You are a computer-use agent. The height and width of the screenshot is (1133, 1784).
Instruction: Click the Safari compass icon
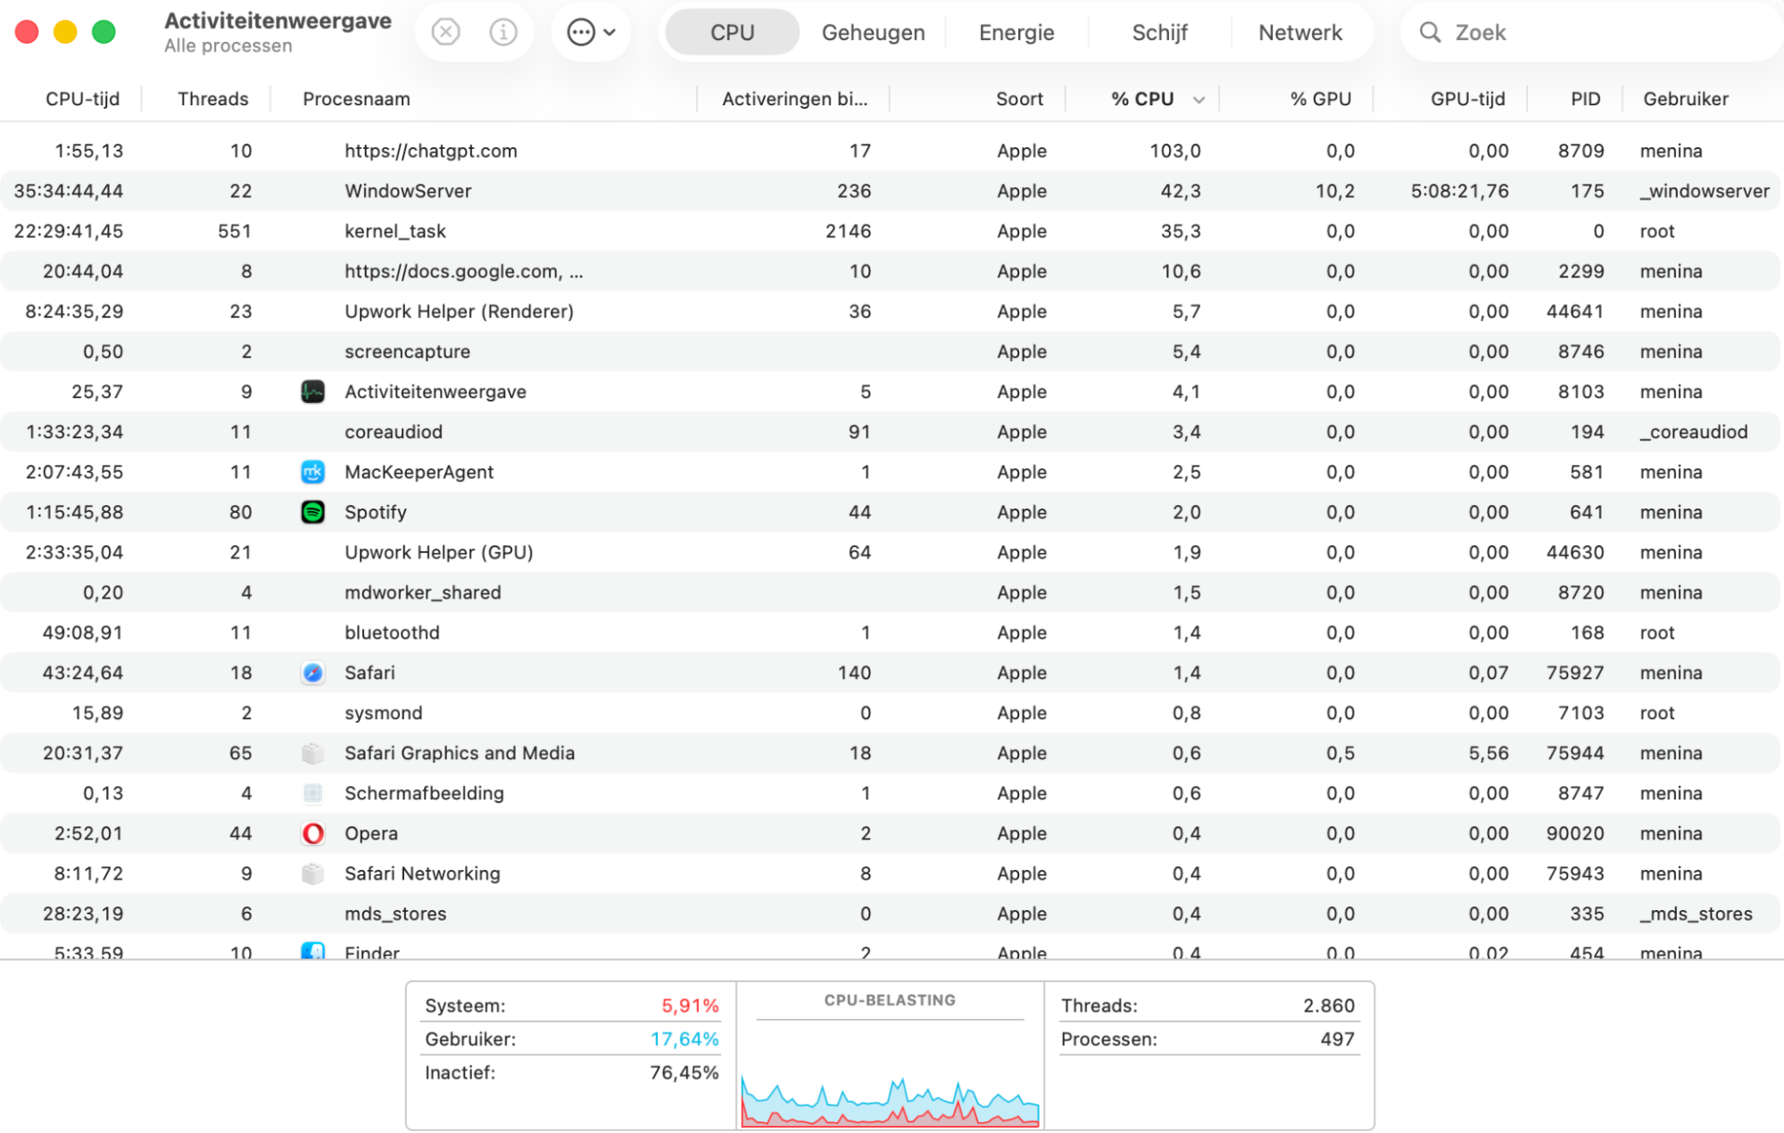coord(312,673)
